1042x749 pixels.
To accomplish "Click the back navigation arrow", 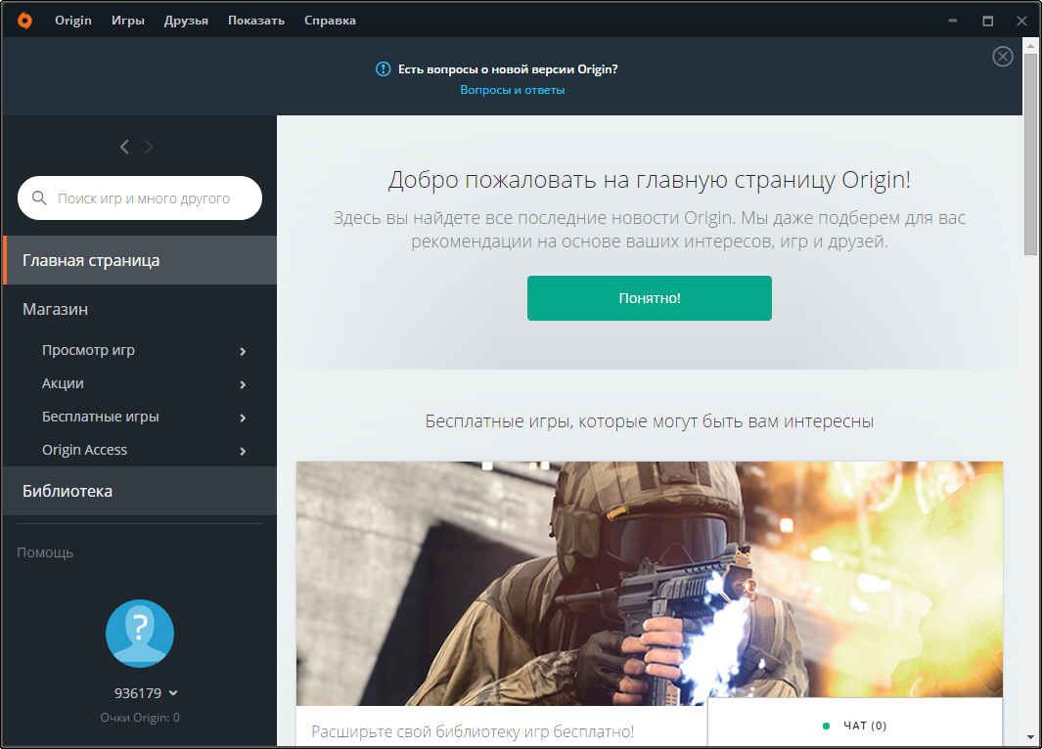I will coord(124,147).
